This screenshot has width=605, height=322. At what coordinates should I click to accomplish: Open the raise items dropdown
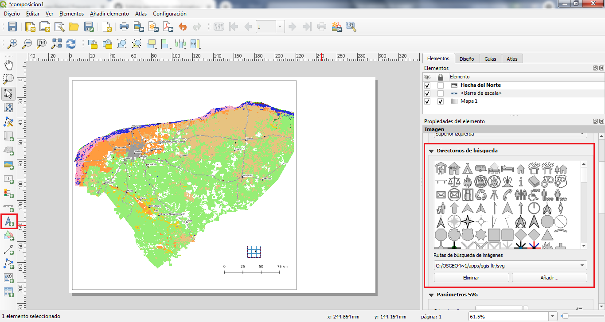coord(153,44)
